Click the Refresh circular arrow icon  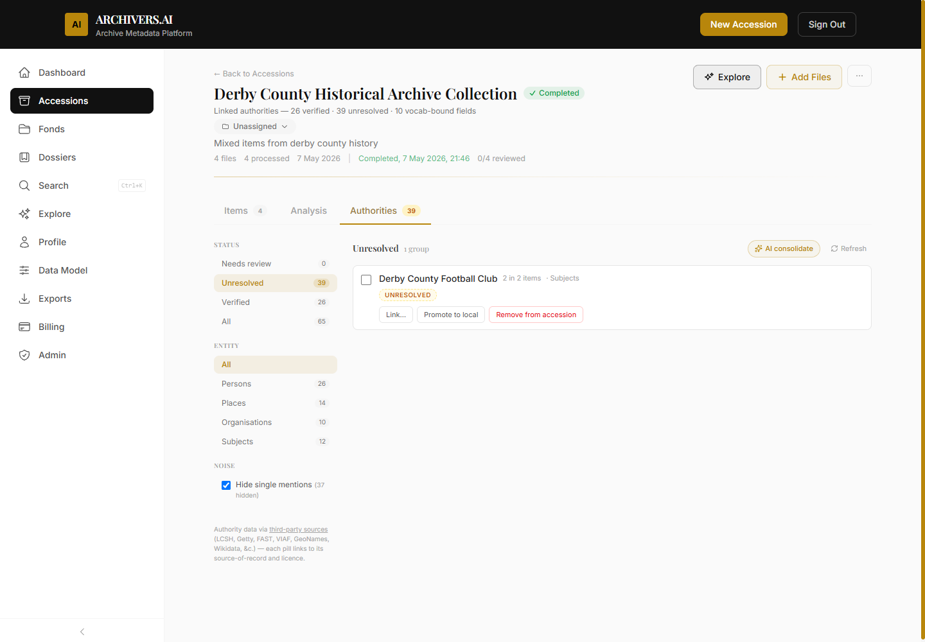(x=834, y=248)
